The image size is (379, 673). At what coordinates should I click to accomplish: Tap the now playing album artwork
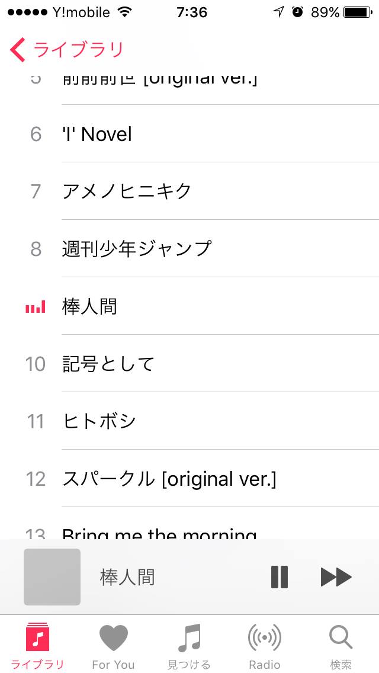point(52,576)
